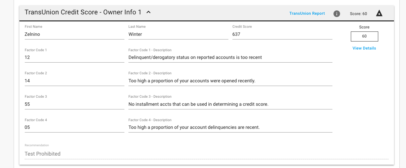Click the Score label above the box
406x168 pixels.
click(364, 27)
